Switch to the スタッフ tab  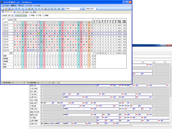click(x=17, y=12)
